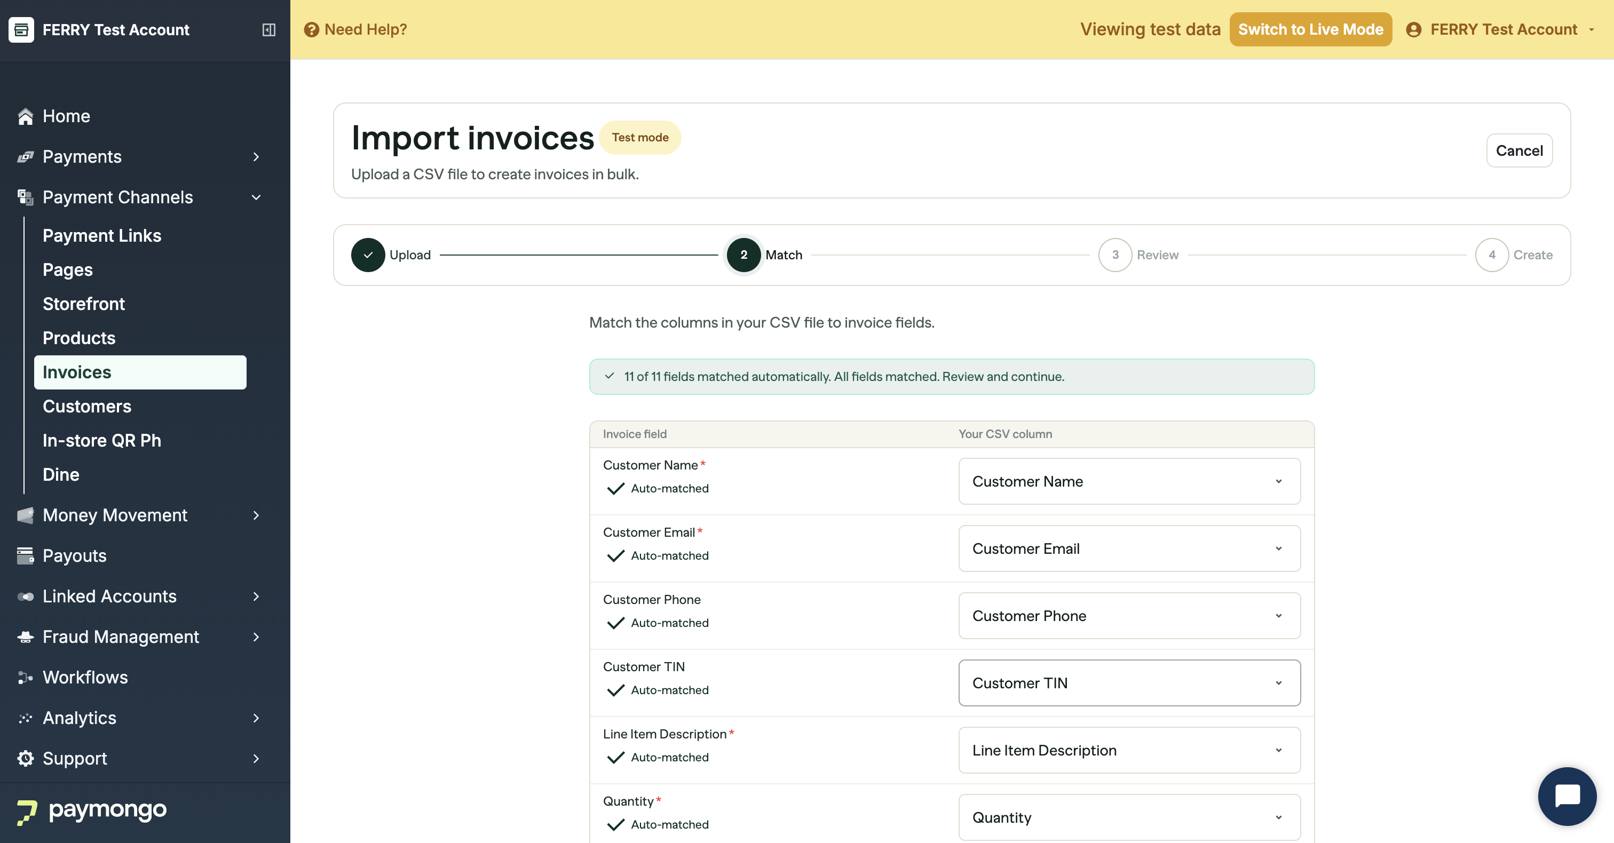Open Payouts from the sidebar
1614x843 pixels.
click(75, 555)
